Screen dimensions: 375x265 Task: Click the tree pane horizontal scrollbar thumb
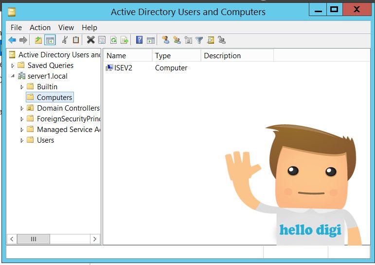tap(34, 239)
